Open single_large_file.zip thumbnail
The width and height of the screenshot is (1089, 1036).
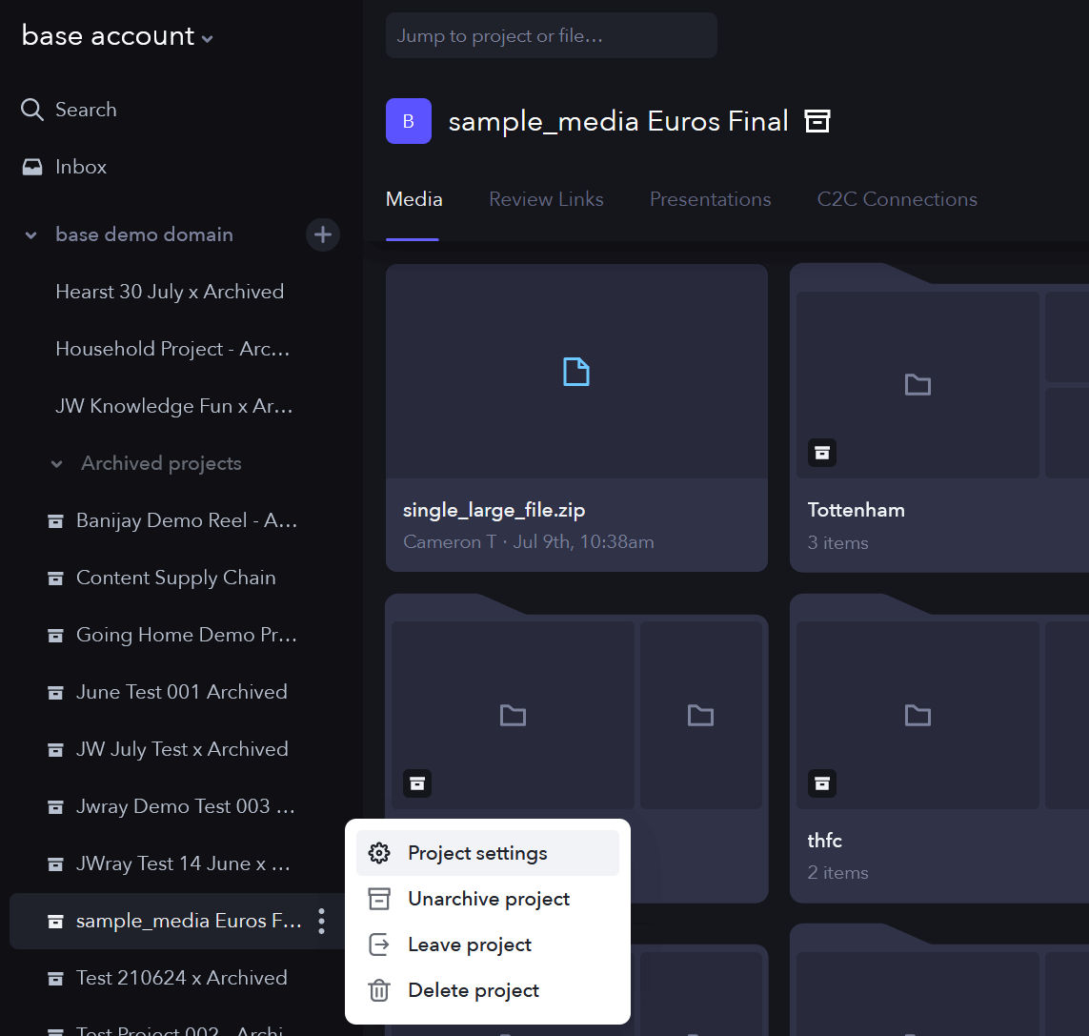(x=576, y=372)
